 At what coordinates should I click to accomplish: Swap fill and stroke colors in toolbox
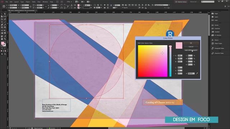pos(5,42)
